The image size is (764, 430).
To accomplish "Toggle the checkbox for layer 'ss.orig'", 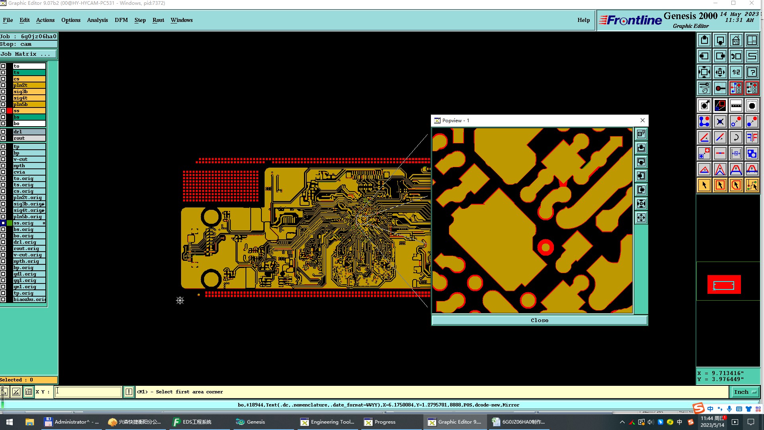I will pyautogui.click(x=3, y=223).
